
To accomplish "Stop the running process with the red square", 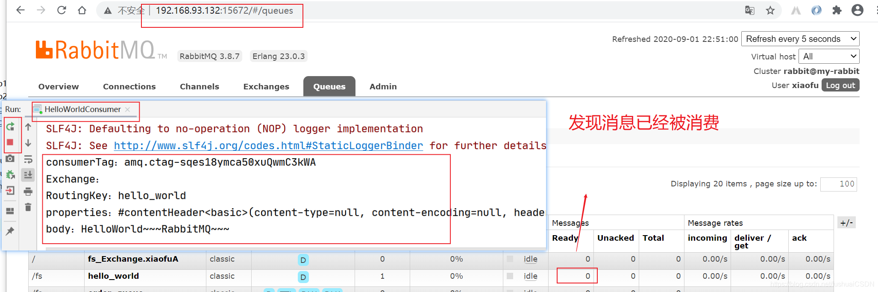I will click(10, 142).
